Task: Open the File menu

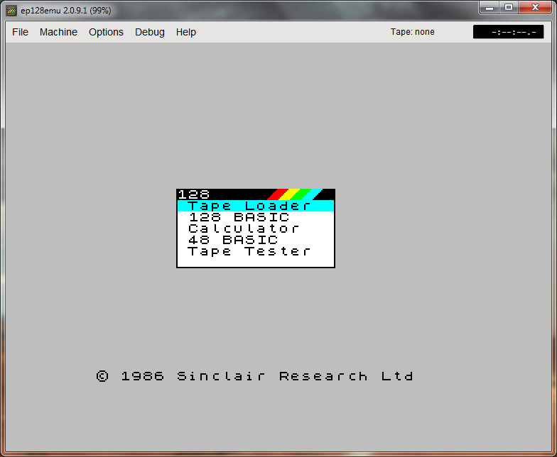Action: (x=20, y=32)
